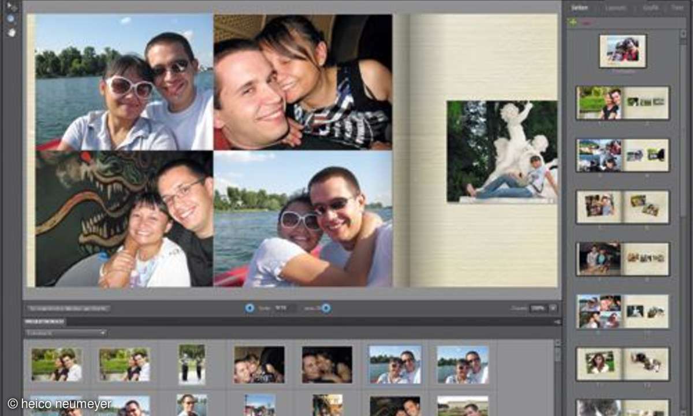This screenshot has height=416, width=693.
Task: Click the zoom percentage field
Action: (x=539, y=309)
